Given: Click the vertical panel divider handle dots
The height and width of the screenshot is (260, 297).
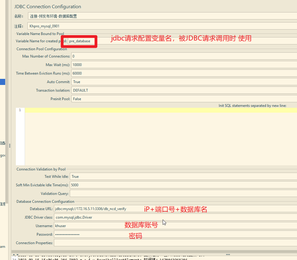Looking at the screenshot, I should click(10, 146).
